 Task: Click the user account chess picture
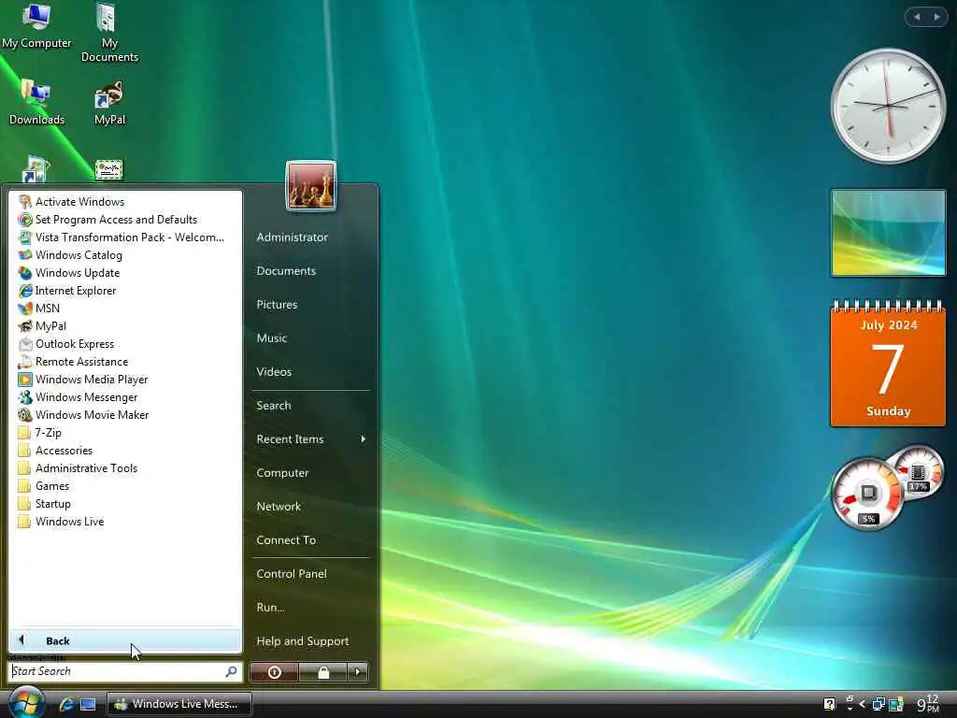[x=310, y=186]
